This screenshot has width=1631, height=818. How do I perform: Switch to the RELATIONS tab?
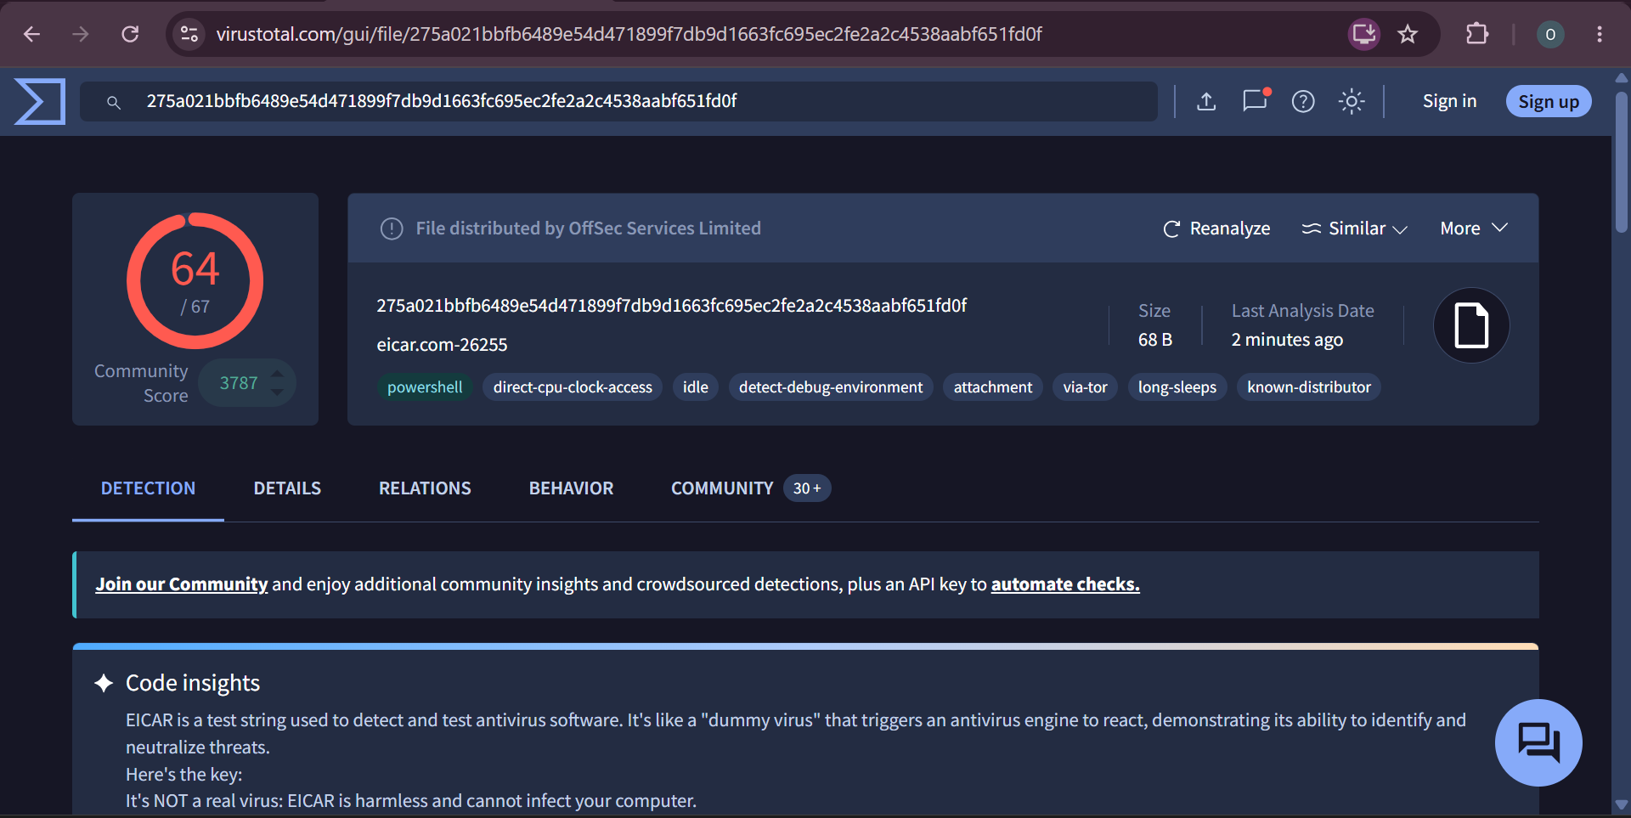[425, 488]
